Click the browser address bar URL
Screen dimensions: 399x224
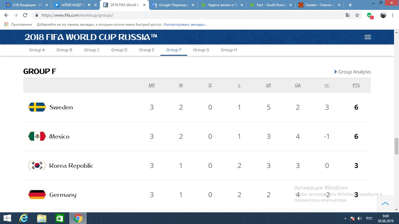77,15
